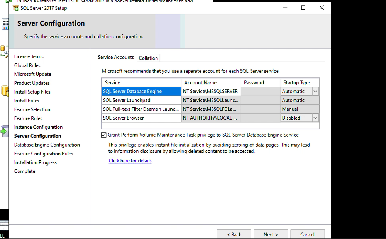Click the < Back button
Viewport: 386px width, 239px height.
[x=234, y=234]
